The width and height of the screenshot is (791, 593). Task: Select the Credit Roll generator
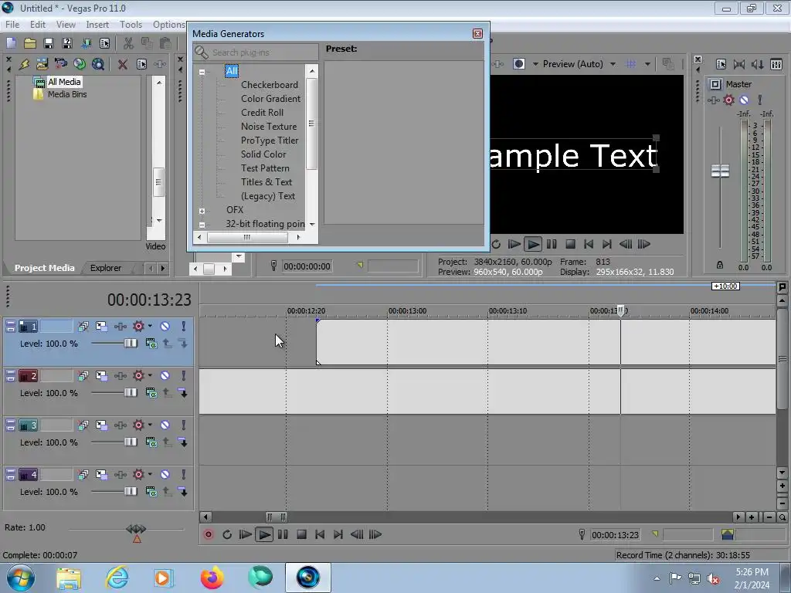pyautogui.click(x=263, y=113)
